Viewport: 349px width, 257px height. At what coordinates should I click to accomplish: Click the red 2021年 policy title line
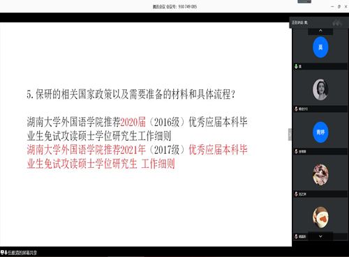(x=137, y=157)
